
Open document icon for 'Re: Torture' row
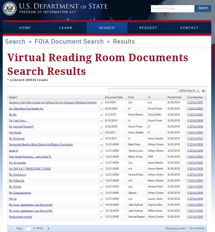(101, 187)
